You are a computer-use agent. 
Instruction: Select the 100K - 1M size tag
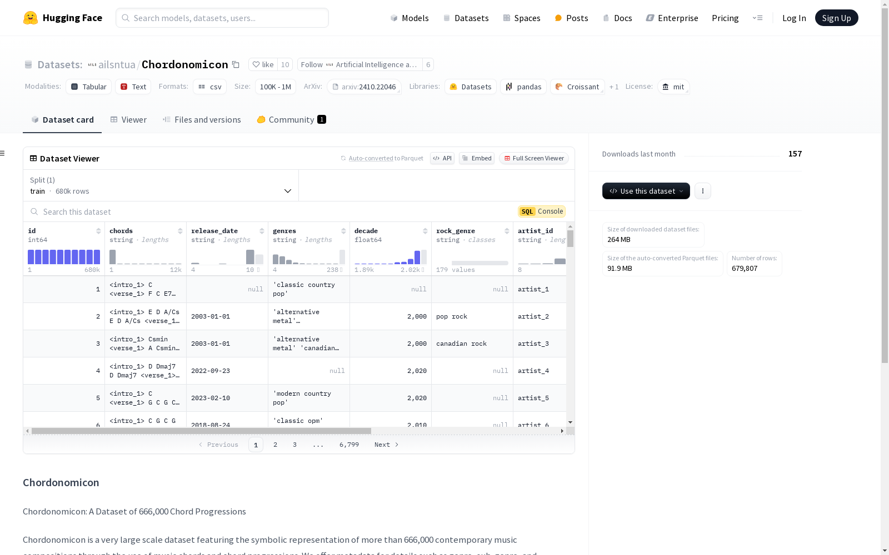[276, 87]
